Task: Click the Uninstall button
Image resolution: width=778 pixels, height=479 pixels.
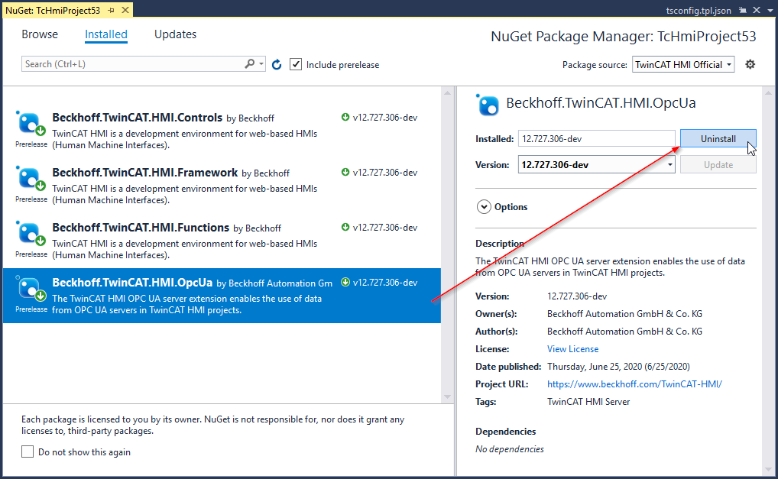Action: [x=718, y=139]
